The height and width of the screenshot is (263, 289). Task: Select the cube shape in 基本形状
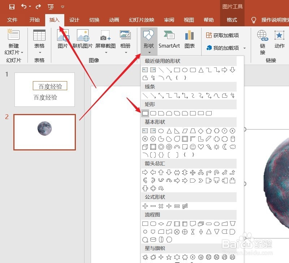145,147
